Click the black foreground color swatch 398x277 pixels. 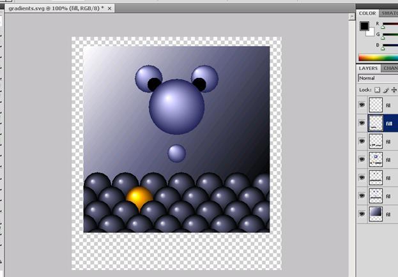click(x=364, y=26)
